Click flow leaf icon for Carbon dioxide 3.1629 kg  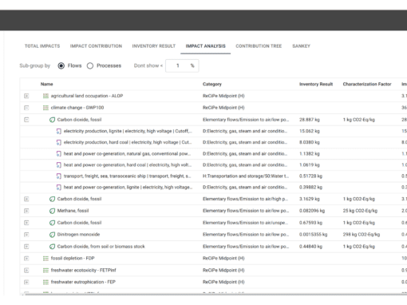(52, 199)
